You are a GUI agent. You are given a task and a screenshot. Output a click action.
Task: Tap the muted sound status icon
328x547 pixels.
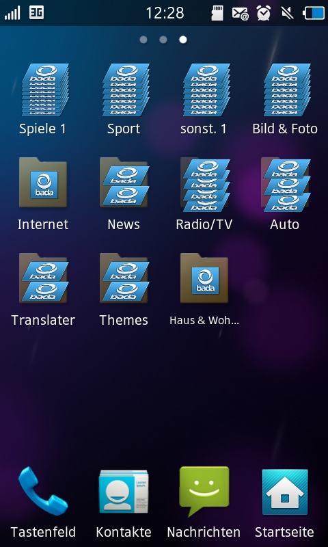287,13
